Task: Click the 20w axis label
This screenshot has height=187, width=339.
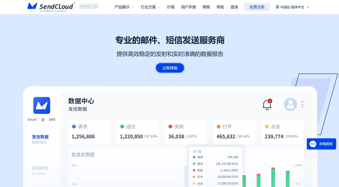Action: (x=74, y=165)
